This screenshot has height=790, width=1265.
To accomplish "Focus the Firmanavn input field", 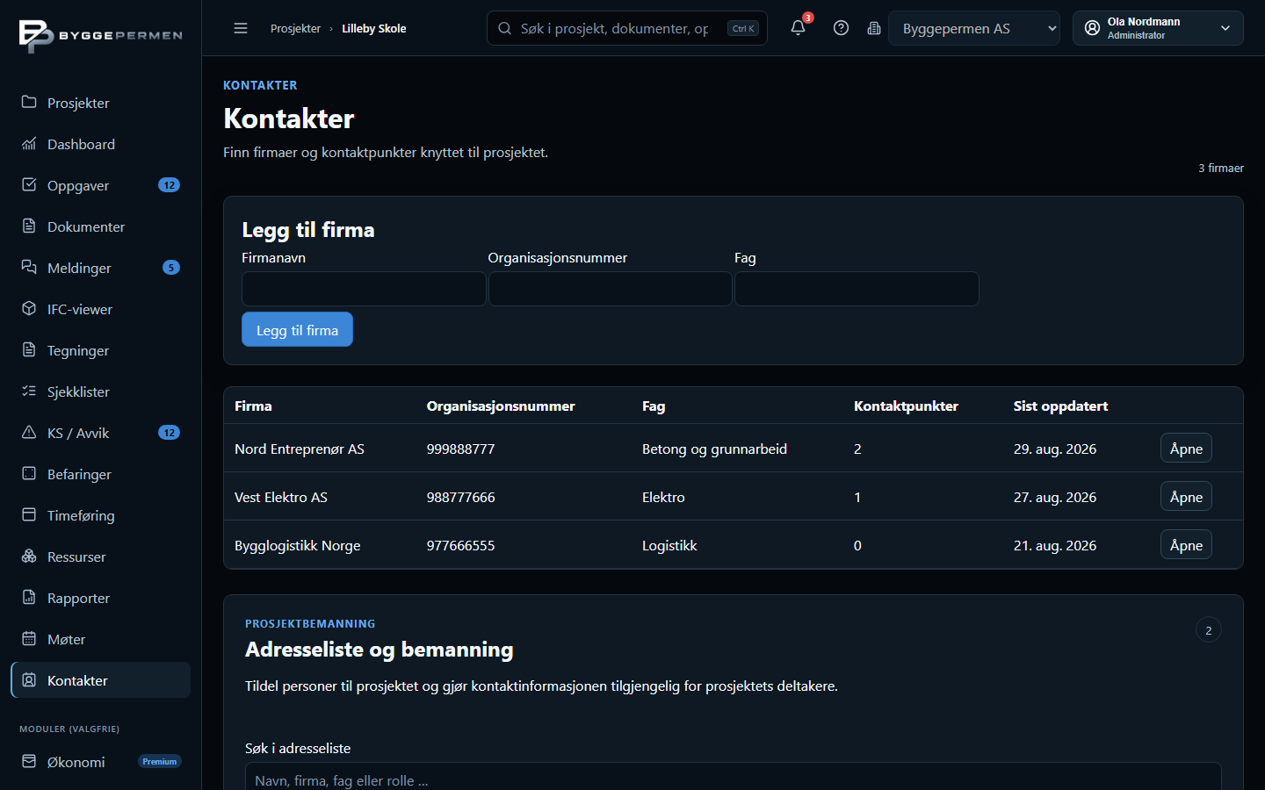I will (364, 289).
